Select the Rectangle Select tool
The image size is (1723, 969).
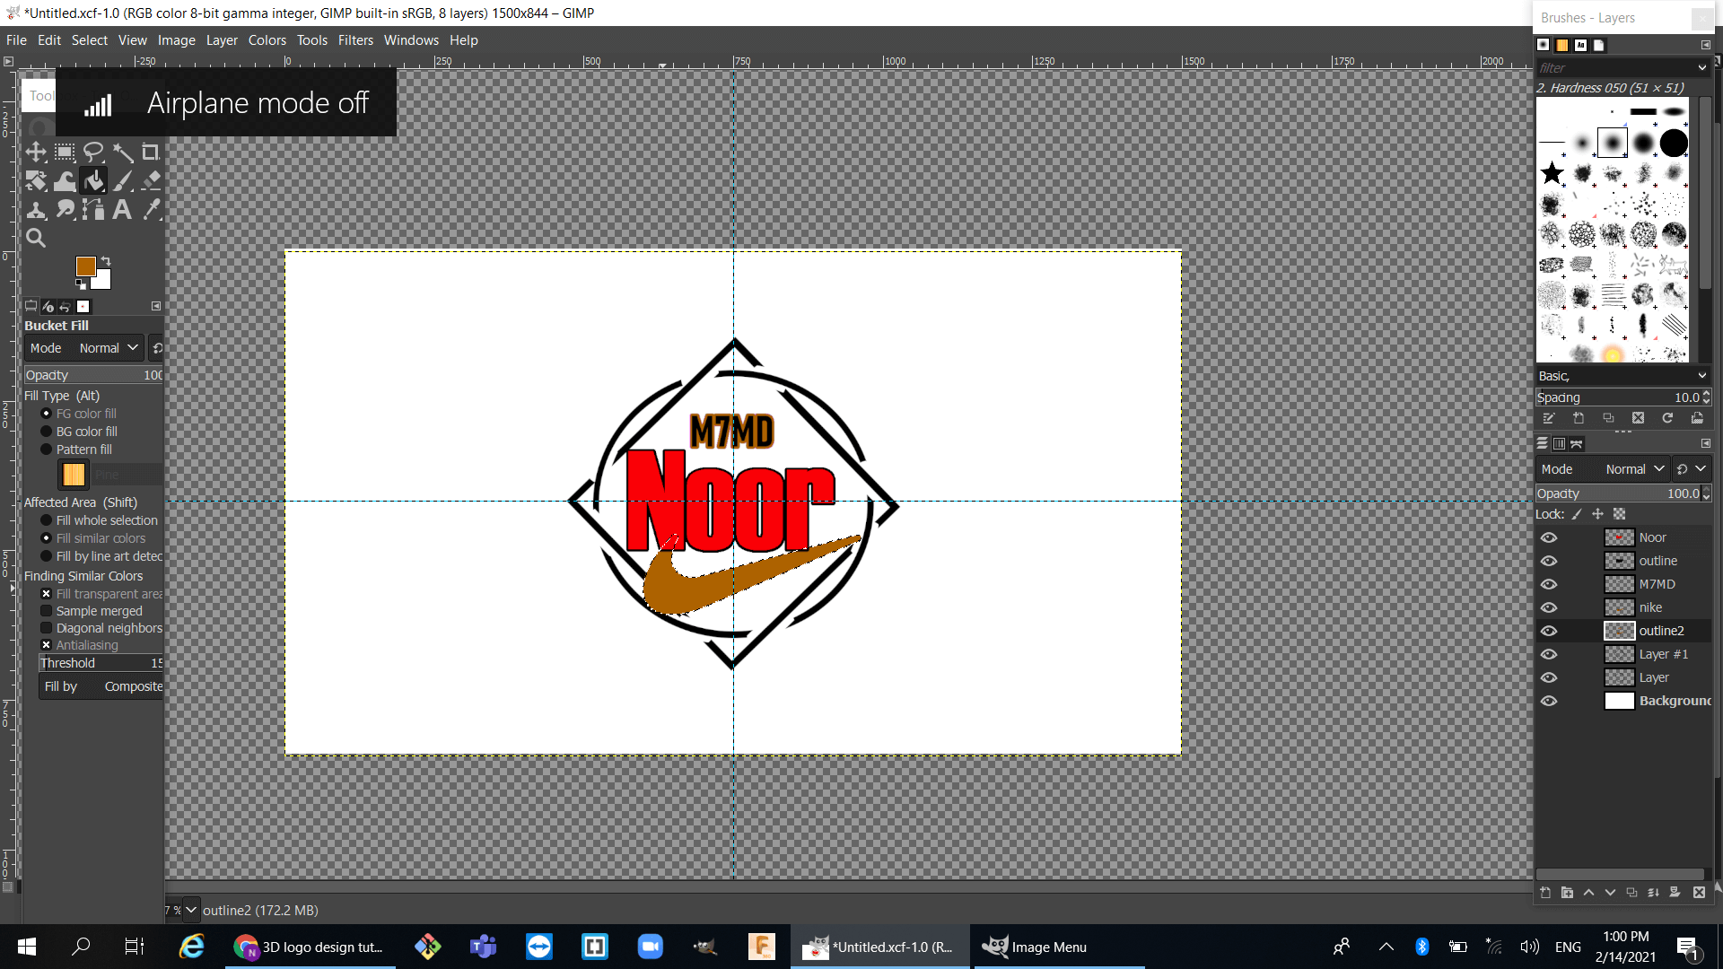click(x=65, y=152)
